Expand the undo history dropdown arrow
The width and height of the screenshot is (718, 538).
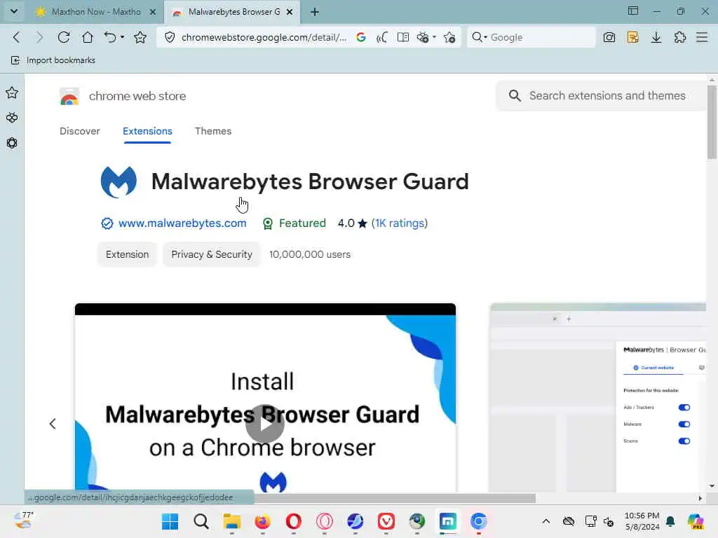click(x=122, y=37)
